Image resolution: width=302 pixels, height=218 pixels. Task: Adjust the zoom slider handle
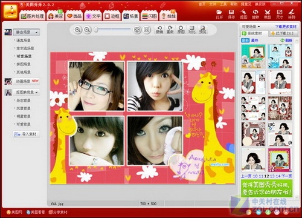pos(96,30)
